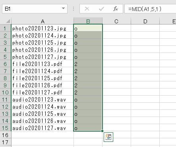Cancel the formula entry with X icon
This screenshot has height=147, width=176.
coord(87,9)
